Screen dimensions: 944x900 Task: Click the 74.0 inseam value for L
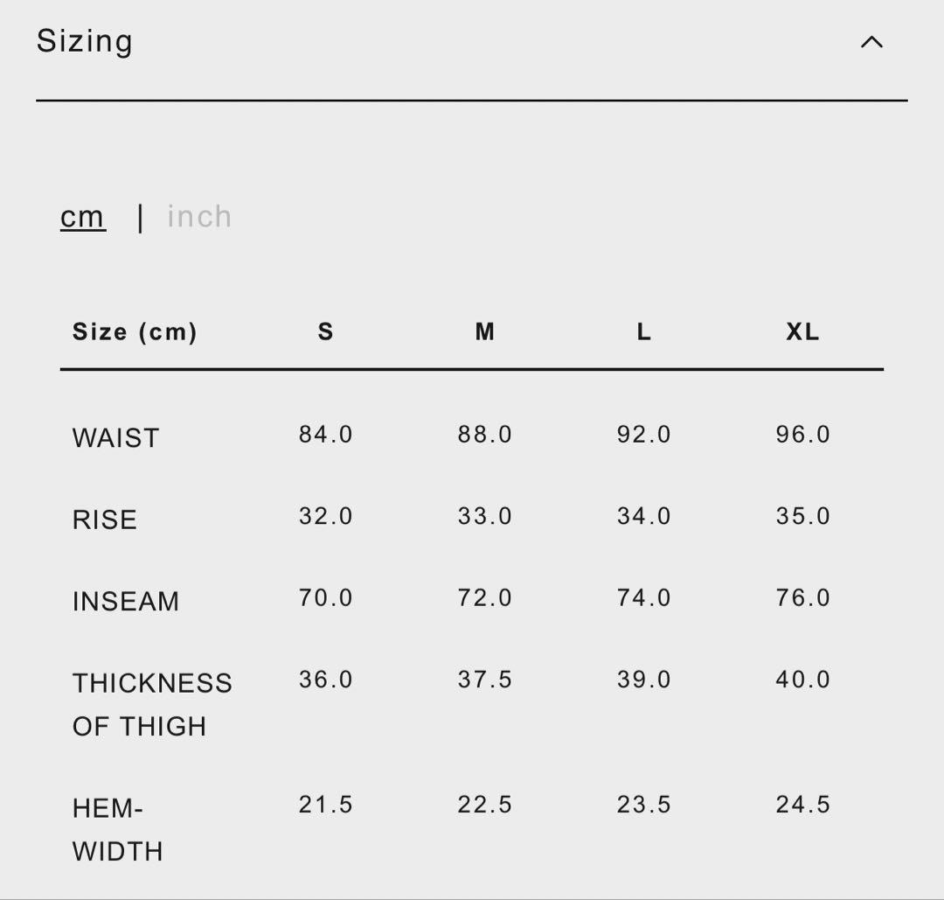coord(644,598)
